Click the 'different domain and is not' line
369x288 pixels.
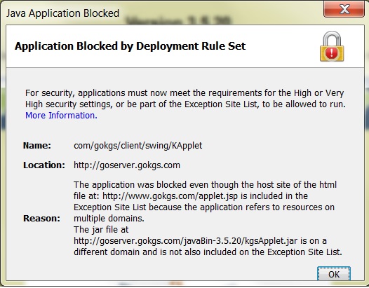208,252
